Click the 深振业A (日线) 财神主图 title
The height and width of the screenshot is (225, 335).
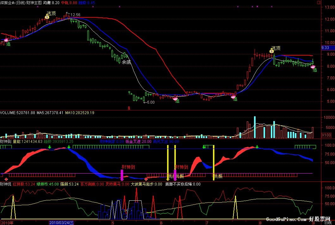tap(21, 3)
